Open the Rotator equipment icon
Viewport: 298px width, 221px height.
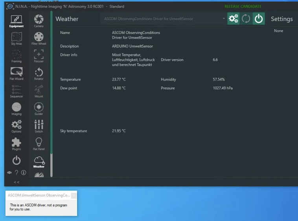[x=39, y=74]
